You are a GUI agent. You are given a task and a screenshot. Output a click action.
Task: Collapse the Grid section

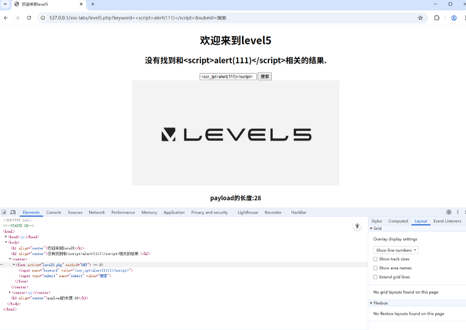371,229
